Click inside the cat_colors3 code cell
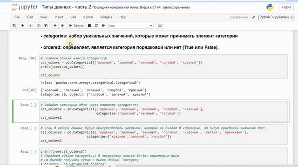This screenshot has width=298, height=167. pos(163,135)
